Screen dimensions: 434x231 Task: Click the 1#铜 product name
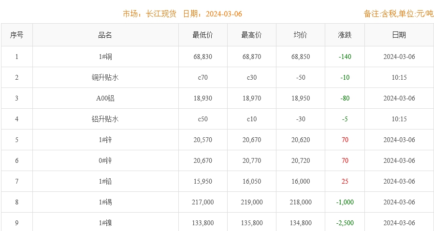click(105, 57)
